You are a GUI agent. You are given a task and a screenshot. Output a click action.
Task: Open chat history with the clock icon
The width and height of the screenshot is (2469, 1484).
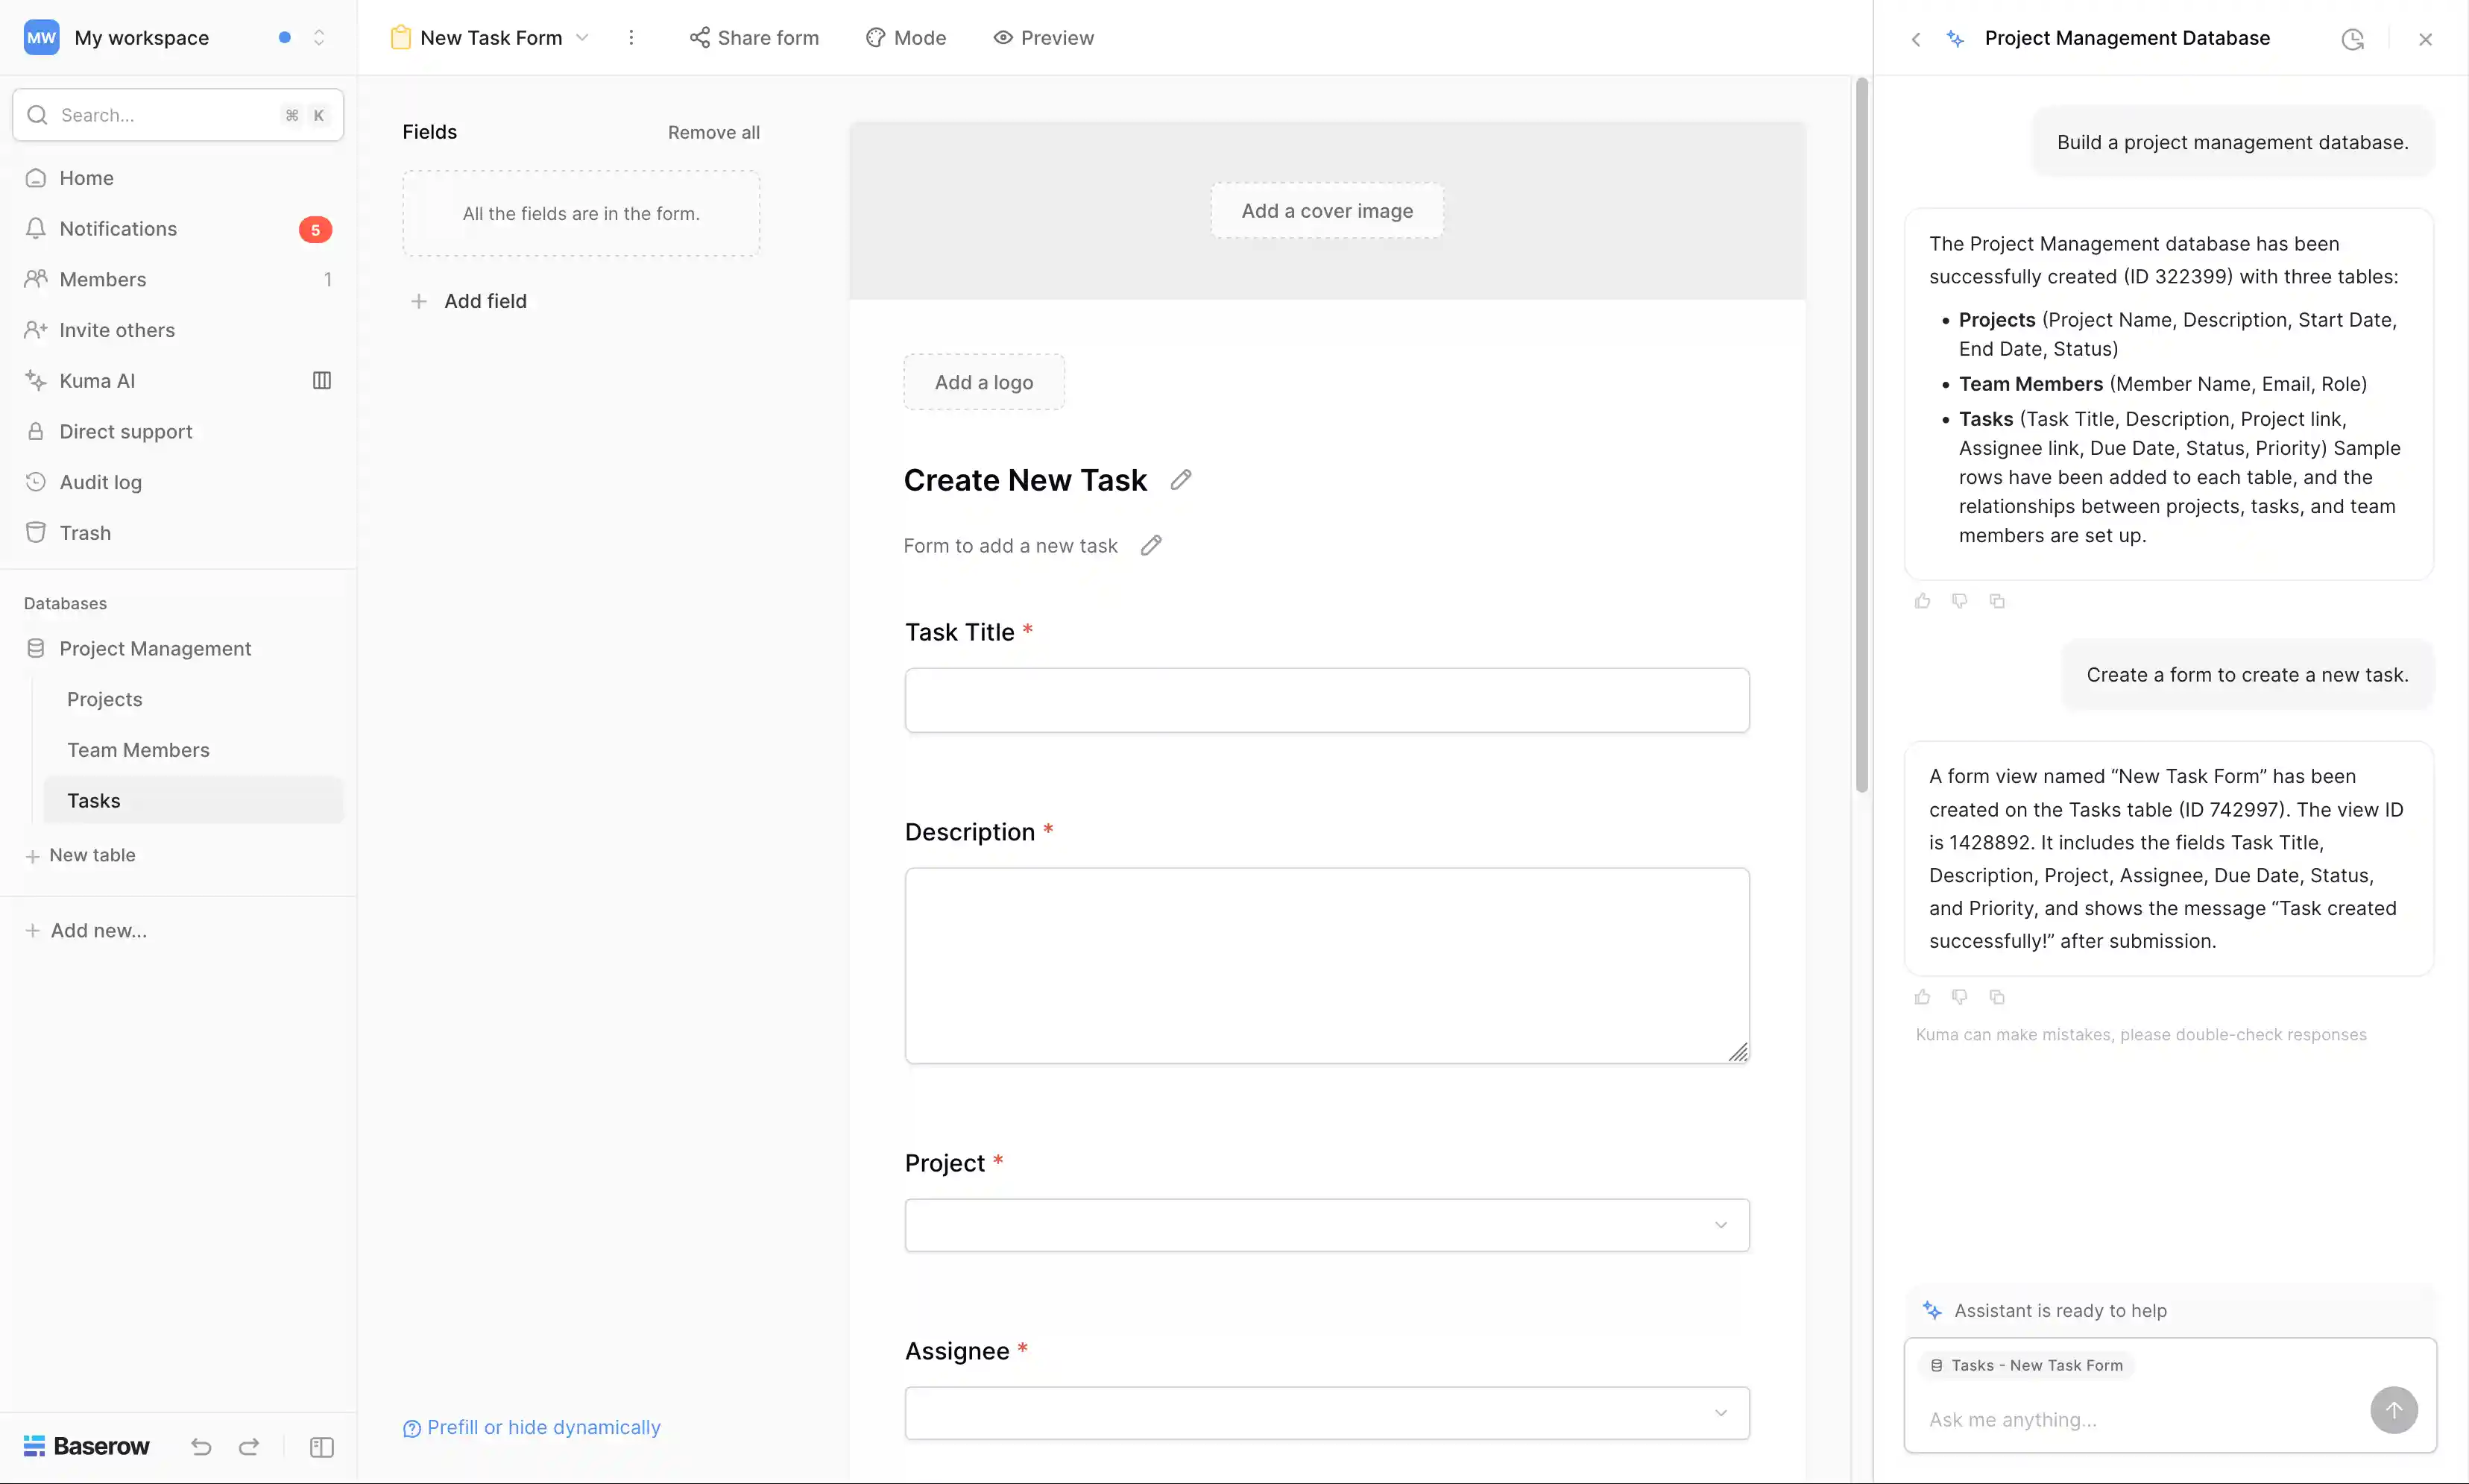[2352, 38]
